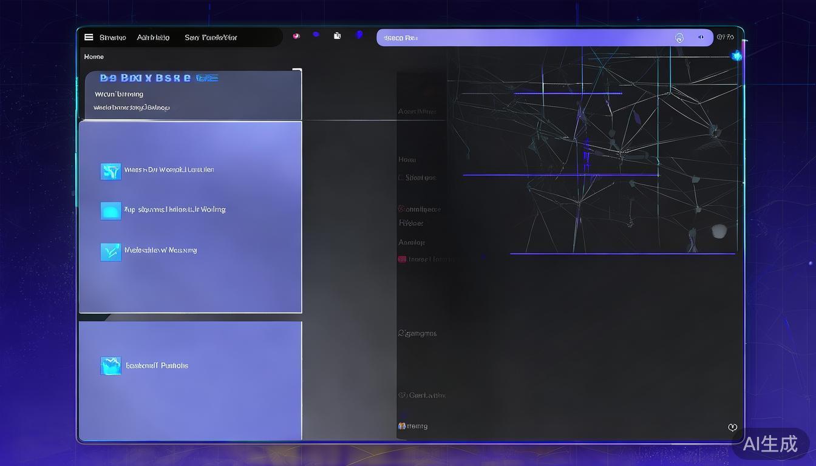
Task: Click the clipboard icon in the top toolbar
Action: pos(337,36)
